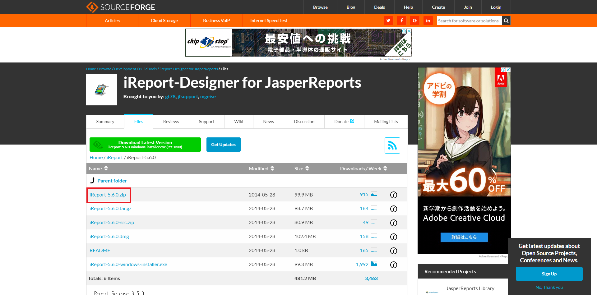Click the info icon beside iReport-5.6.0.dmg
Viewport: 597px width, 295px height.
(x=393, y=237)
